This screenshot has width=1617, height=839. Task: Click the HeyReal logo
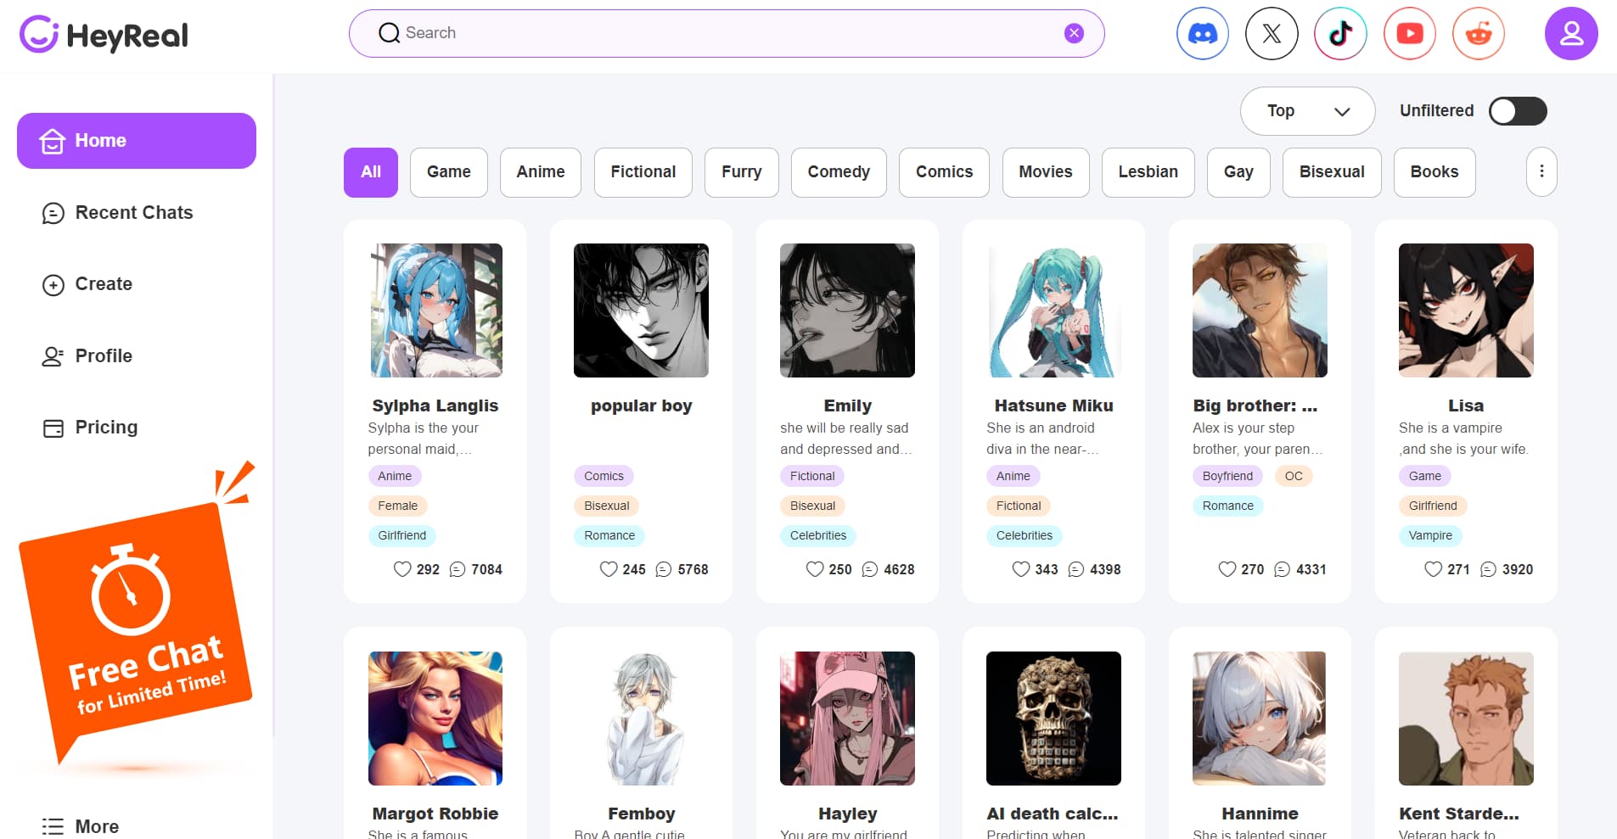point(104,35)
